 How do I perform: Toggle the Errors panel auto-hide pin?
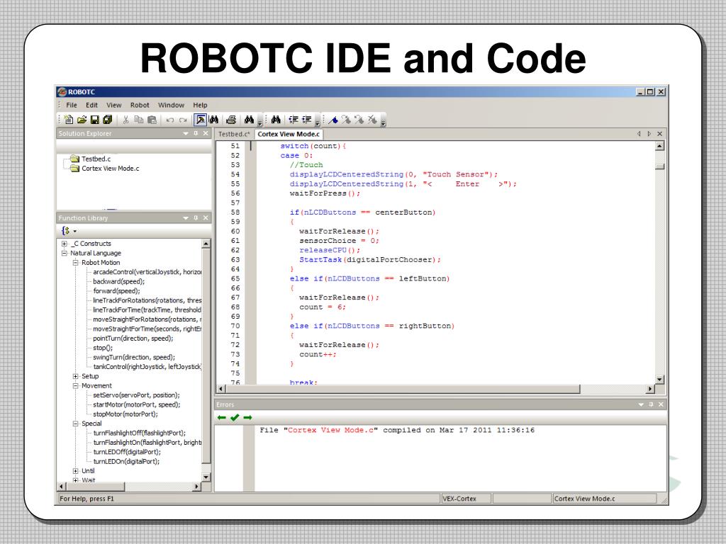(651, 404)
